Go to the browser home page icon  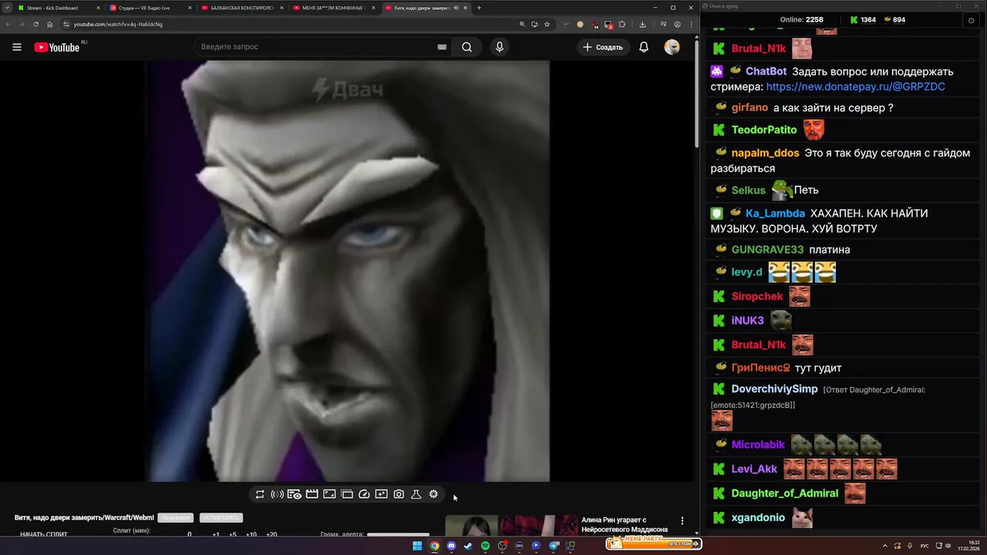point(49,24)
